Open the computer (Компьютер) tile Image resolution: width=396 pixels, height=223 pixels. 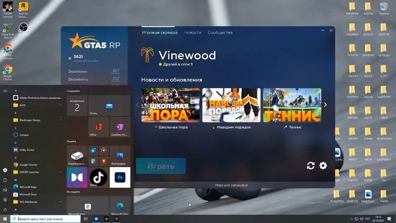[x=77, y=155]
